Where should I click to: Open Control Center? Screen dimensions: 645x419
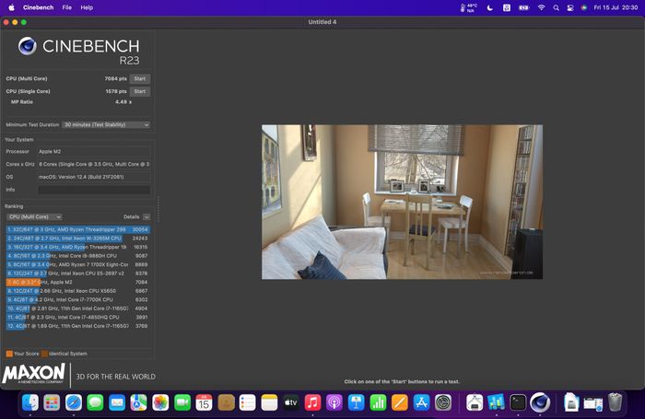(570, 7)
